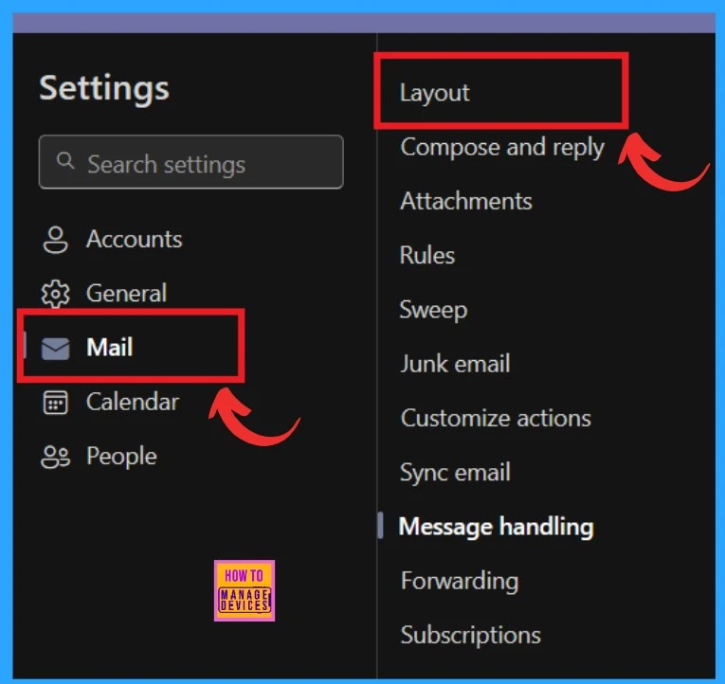725x684 pixels.
Task: Click the Mail envelope icon
Action: tap(55, 349)
